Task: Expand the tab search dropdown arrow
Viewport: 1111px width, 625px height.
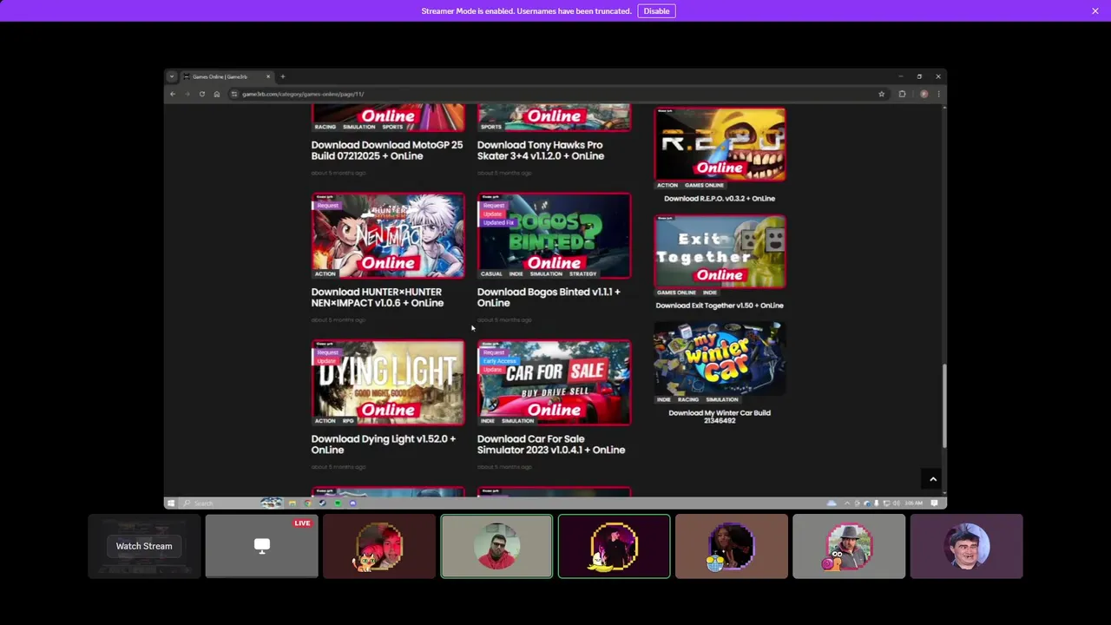Action: click(x=171, y=76)
